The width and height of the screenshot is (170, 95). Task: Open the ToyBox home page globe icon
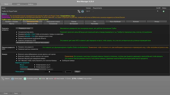tap(83, 11)
